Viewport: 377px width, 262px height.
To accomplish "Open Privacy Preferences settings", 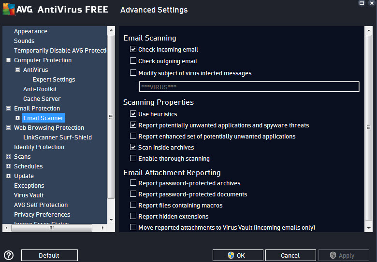I will 42,215.
